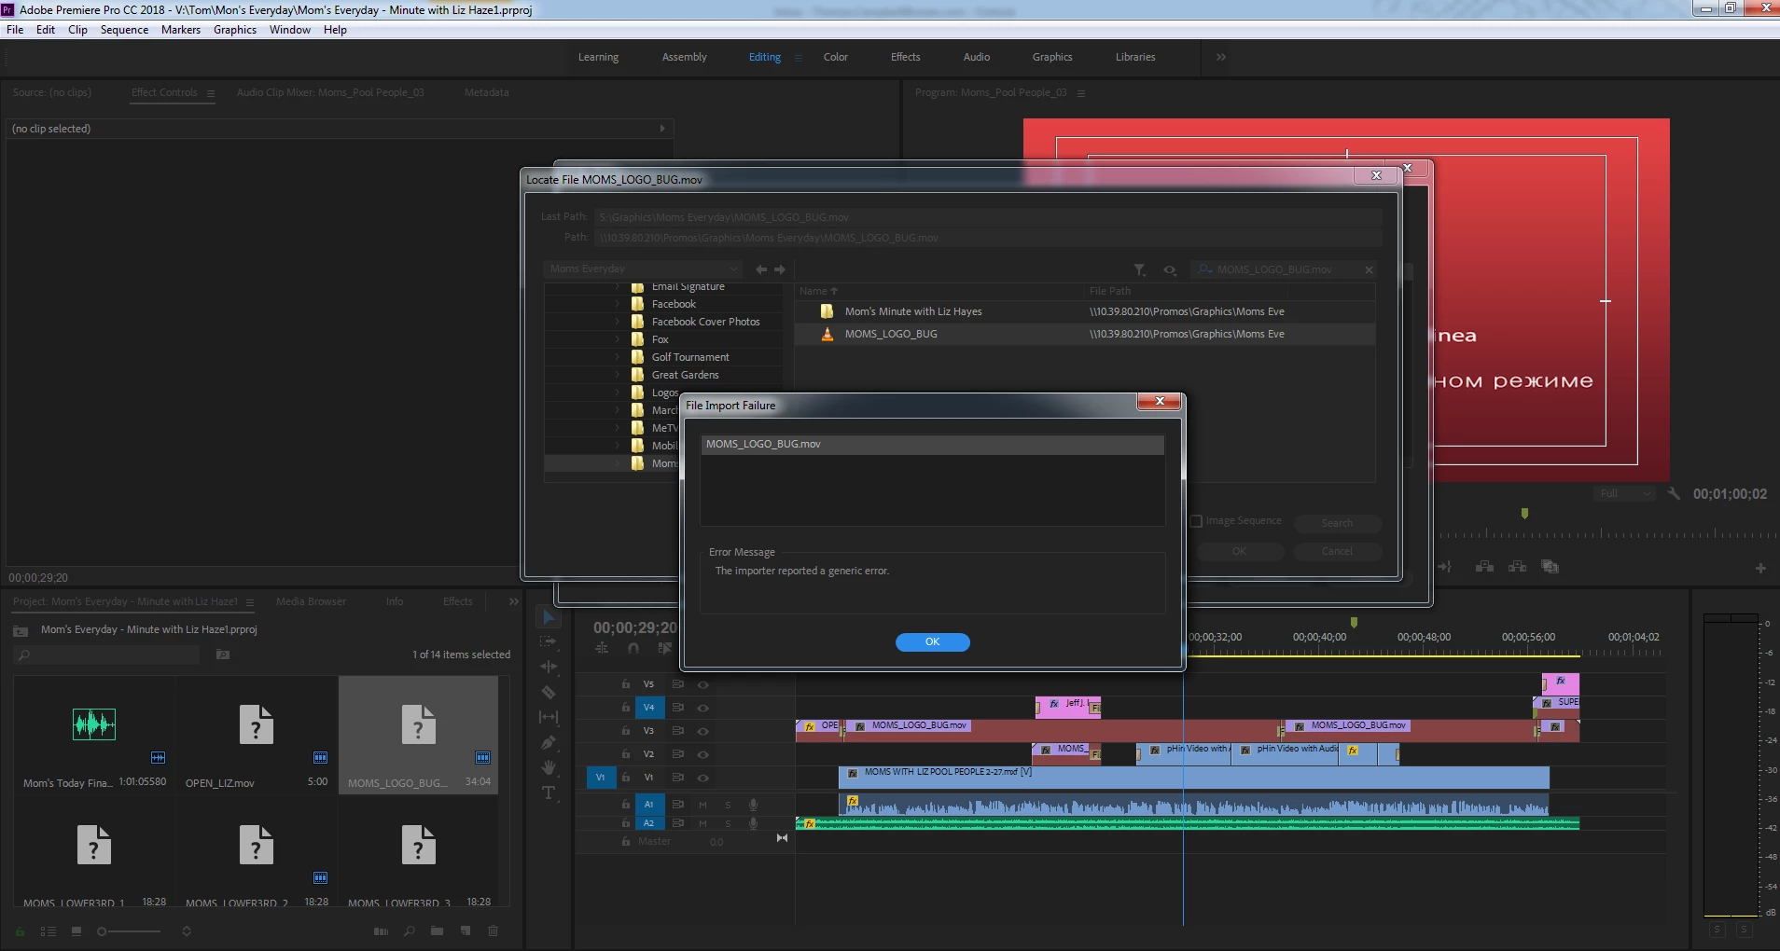
Task: Open the Moms Everyday folder dropdown
Action: (643, 269)
